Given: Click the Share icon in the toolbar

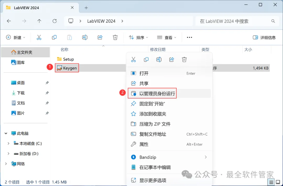Looking at the screenshot, I should (x=100, y=37).
